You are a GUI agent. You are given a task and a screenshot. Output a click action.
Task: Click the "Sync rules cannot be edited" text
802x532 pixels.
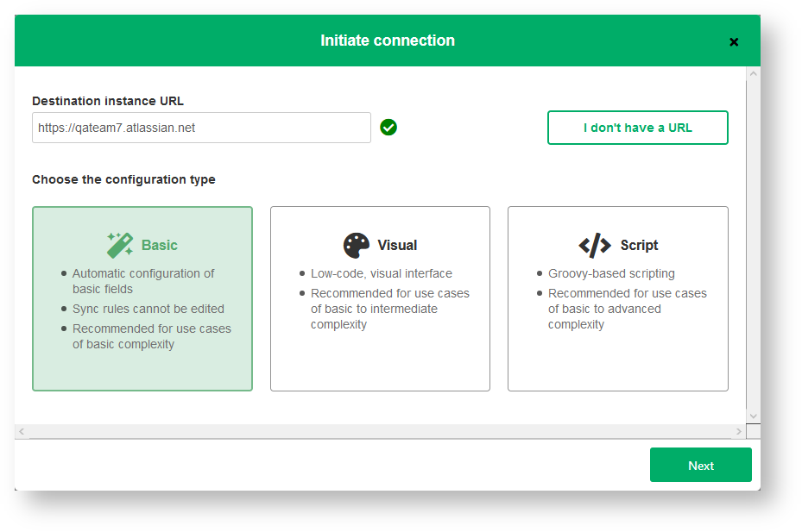tap(148, 309)
